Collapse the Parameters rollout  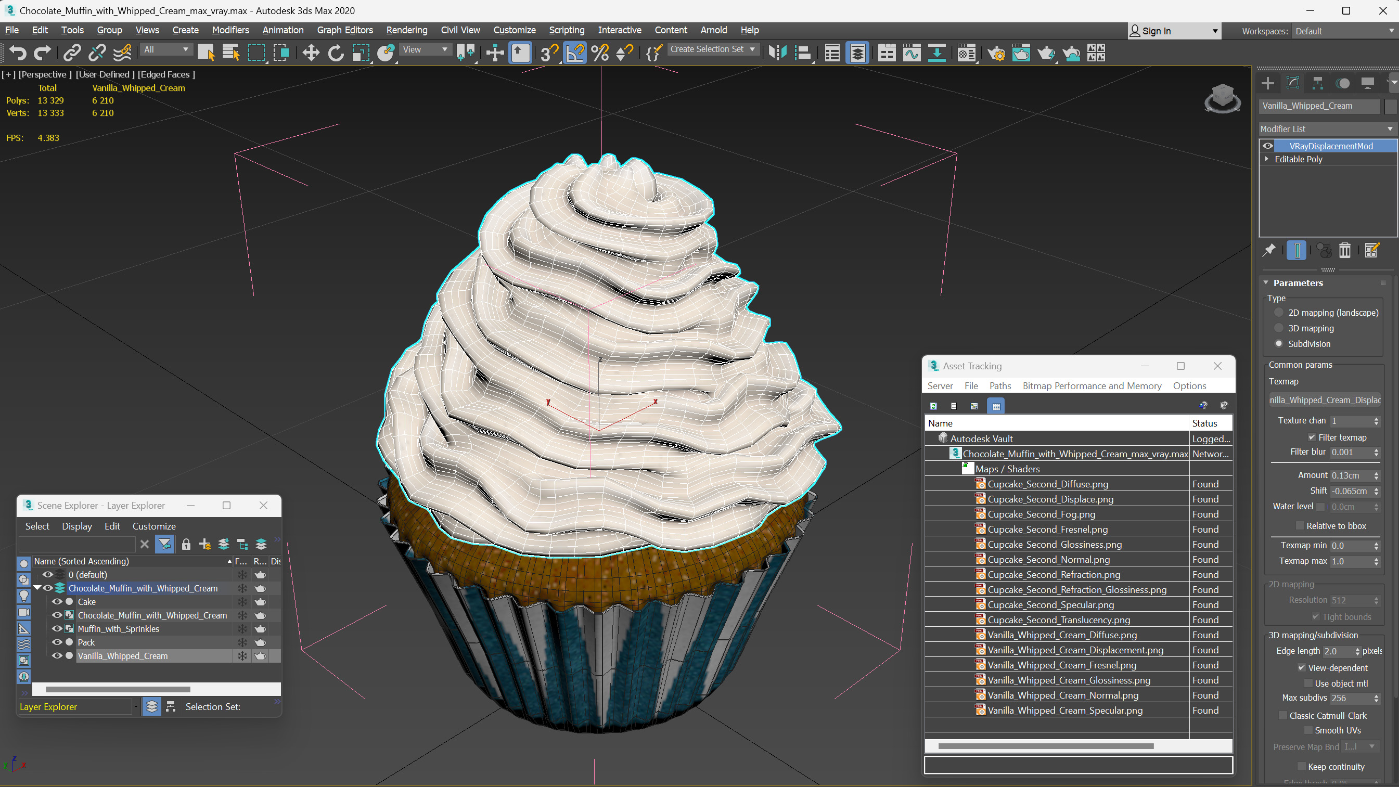1266,283
